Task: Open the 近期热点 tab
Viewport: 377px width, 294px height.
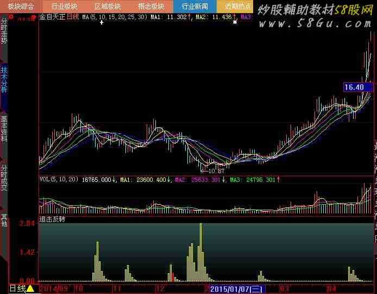Action: (x=235, y=7)
